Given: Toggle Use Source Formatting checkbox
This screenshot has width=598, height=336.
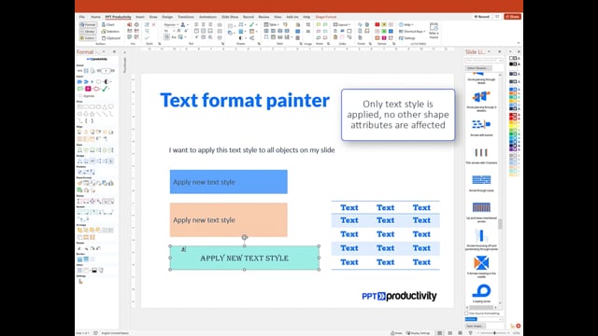Looking at the screenshot, I should 467,314.
